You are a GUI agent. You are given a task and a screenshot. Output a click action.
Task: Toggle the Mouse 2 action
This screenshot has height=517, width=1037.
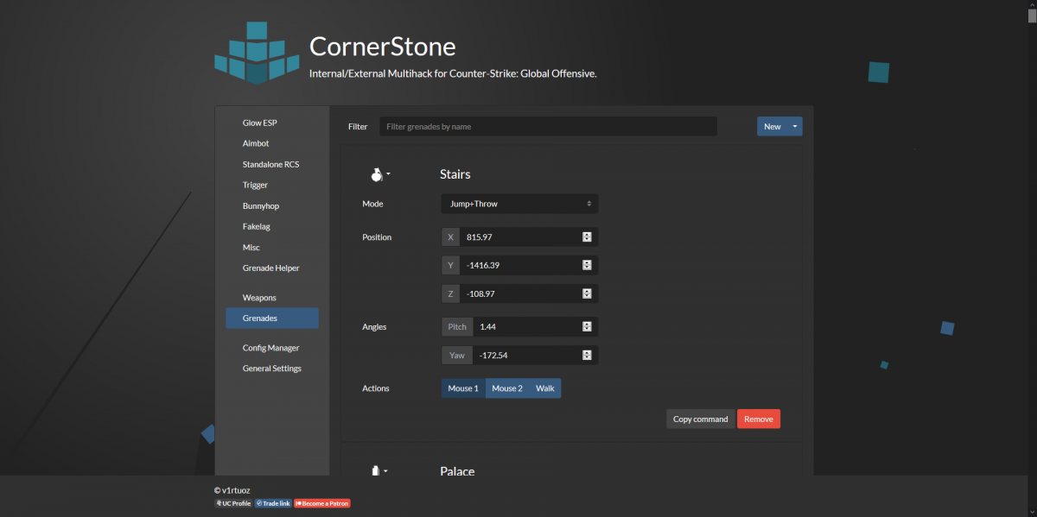coord(507,388)
